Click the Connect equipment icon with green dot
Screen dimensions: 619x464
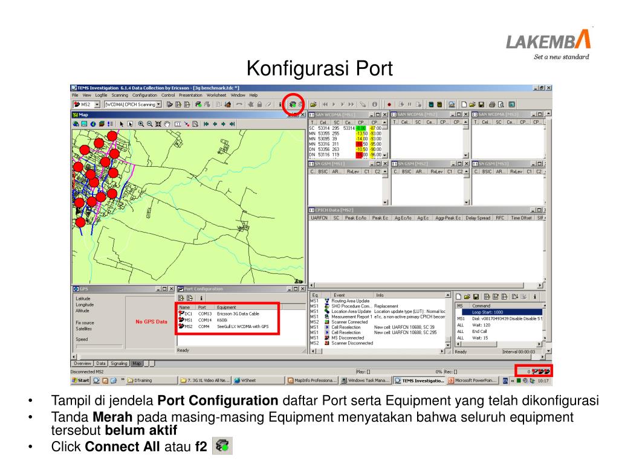[198, 105]
